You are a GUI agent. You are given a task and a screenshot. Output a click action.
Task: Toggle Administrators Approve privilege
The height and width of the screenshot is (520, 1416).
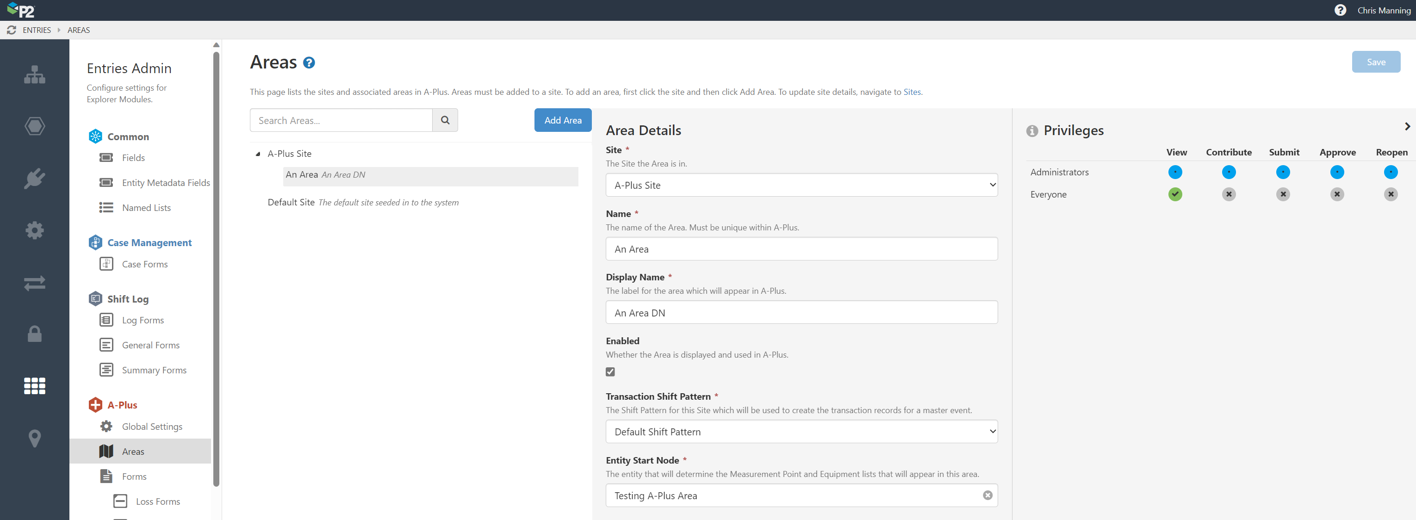coord(1337,172)
